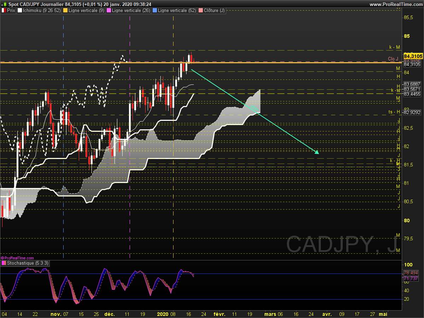Click the www.ProRealTime.com header link
Viewport: 424px width, 318px height.
[x=395, y=4]
